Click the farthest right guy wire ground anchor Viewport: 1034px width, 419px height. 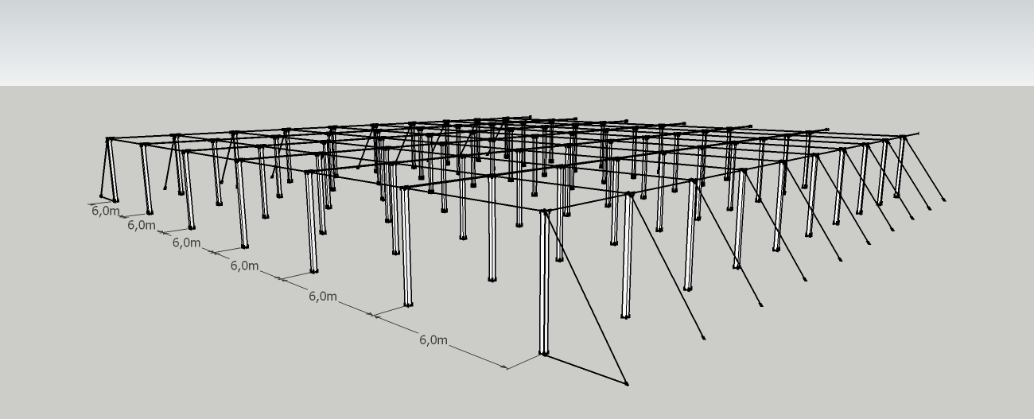coord(944,200)
